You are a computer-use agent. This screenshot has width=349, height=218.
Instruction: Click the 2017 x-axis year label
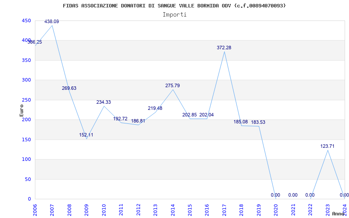pos(224,210)
